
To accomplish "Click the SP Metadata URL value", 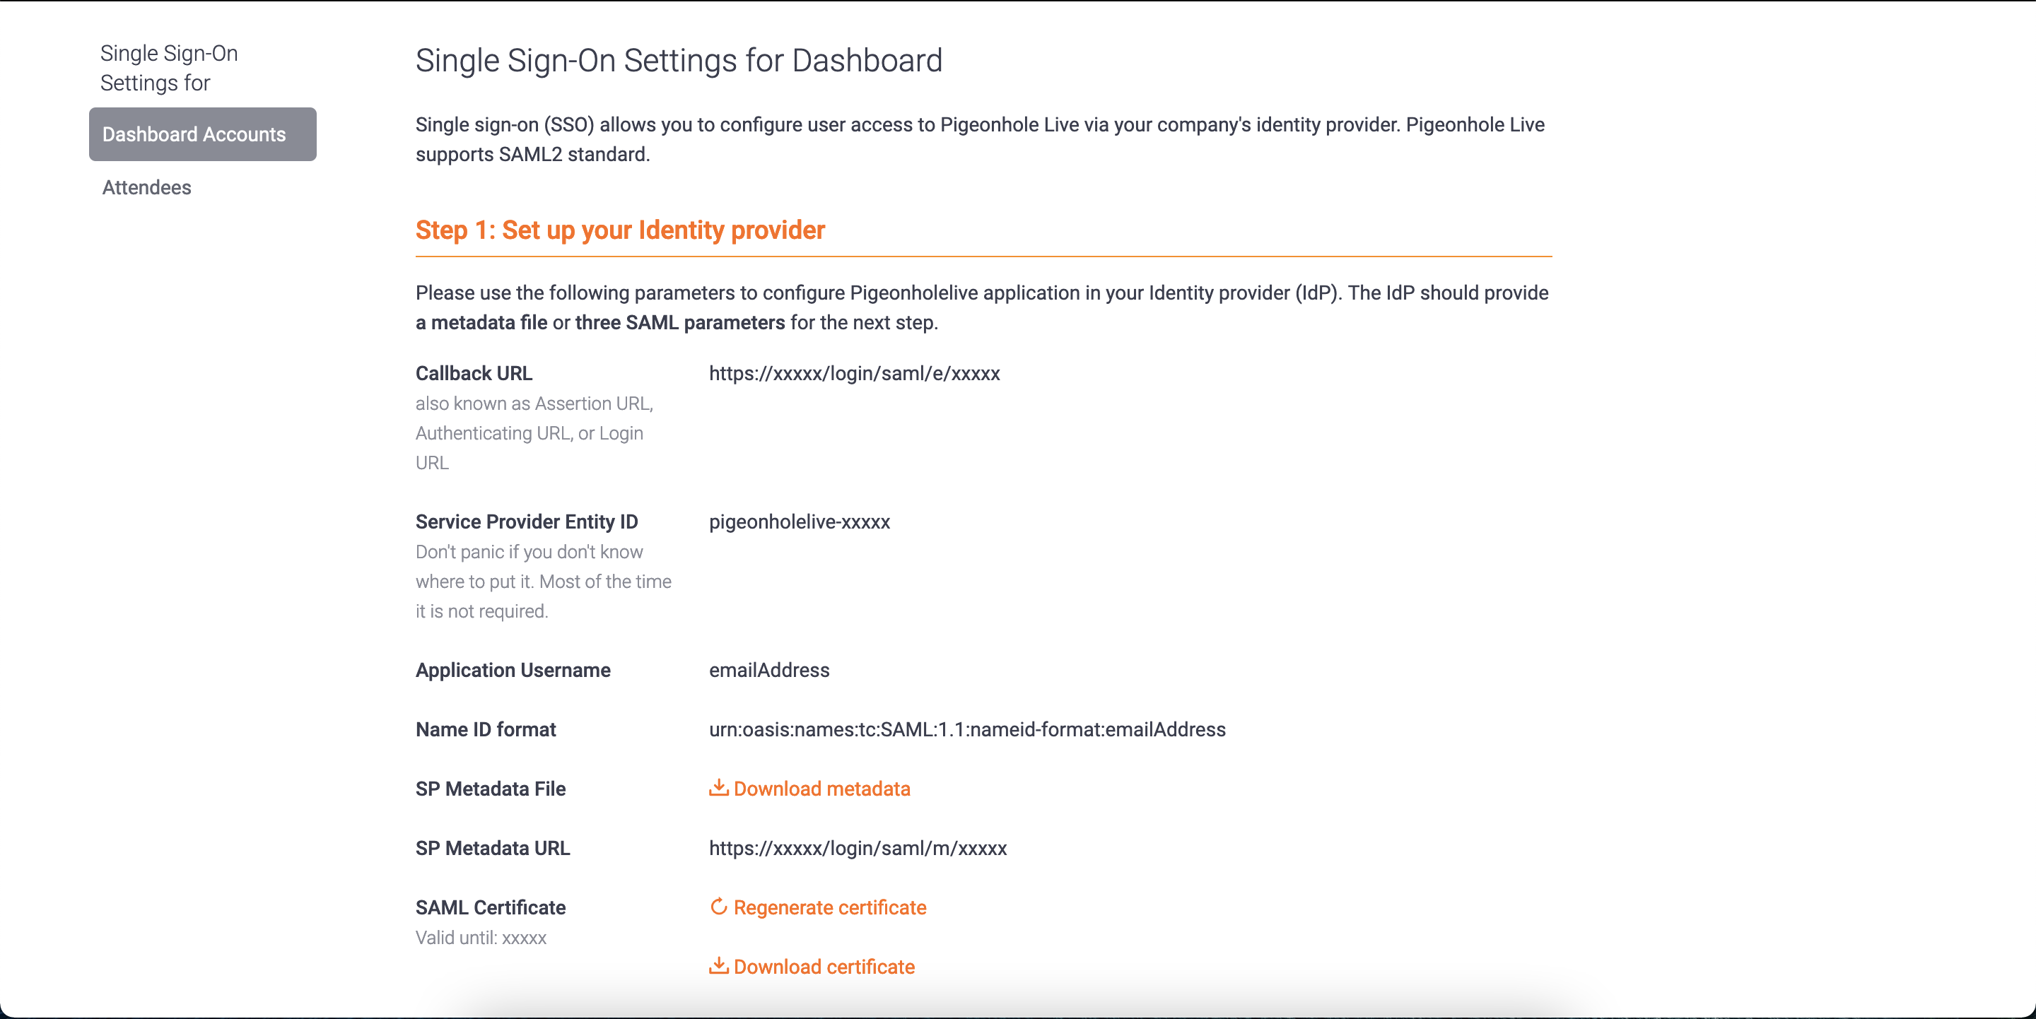I will point(858,849).
